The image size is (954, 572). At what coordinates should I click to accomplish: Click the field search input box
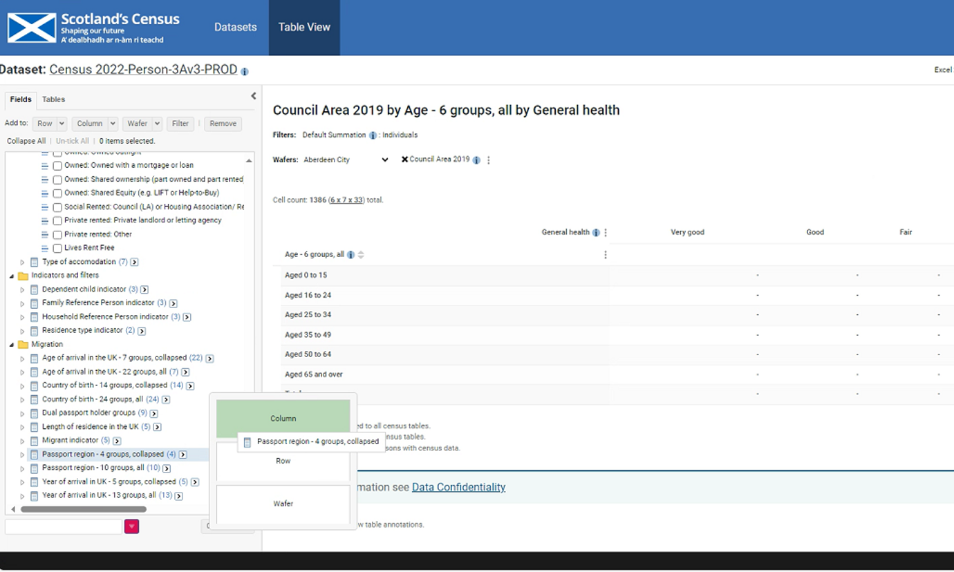(64, 526)
